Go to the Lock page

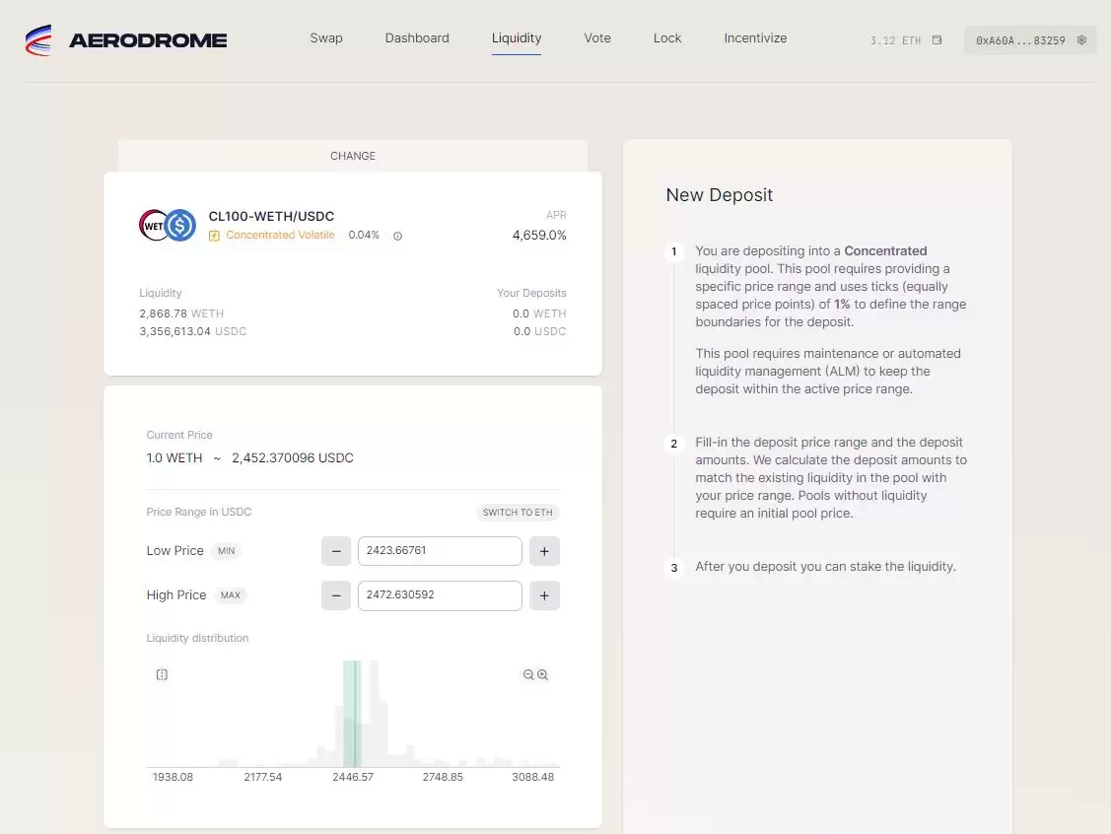coord(667,37)
